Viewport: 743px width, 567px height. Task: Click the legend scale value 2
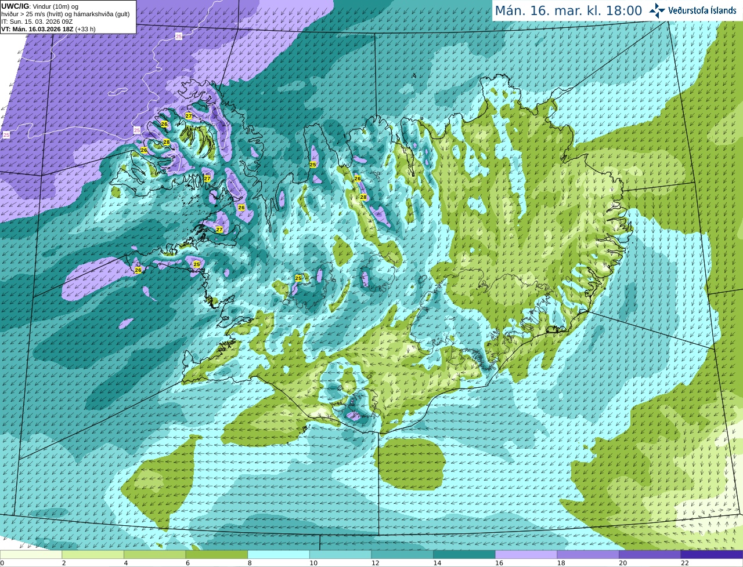[64, 563]
